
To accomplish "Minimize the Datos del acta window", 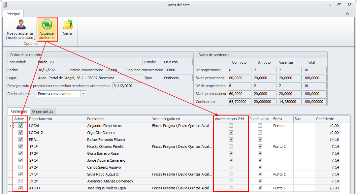I will (x=328, y=5).
